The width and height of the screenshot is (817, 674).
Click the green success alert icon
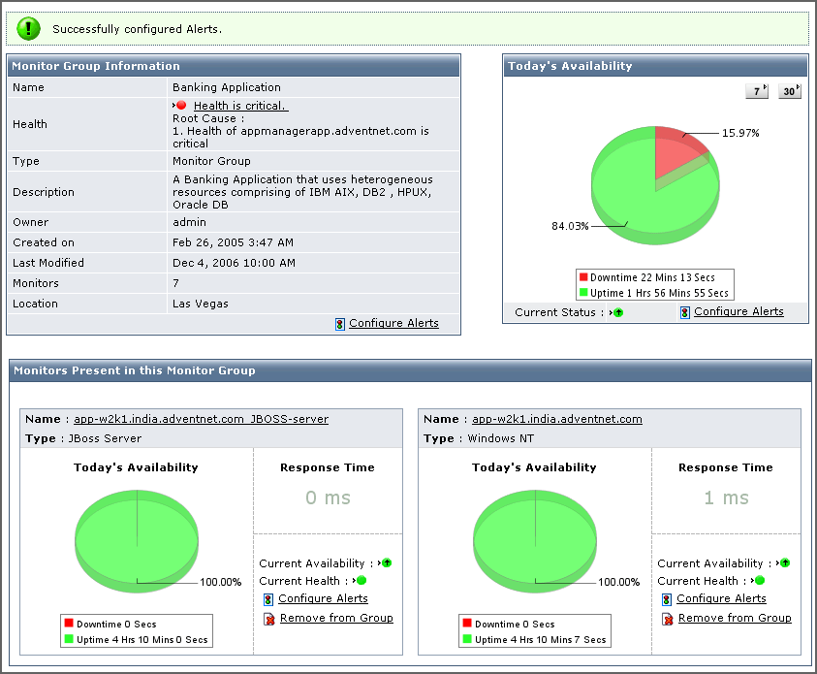pyautogui.click(x=28, y=28)
